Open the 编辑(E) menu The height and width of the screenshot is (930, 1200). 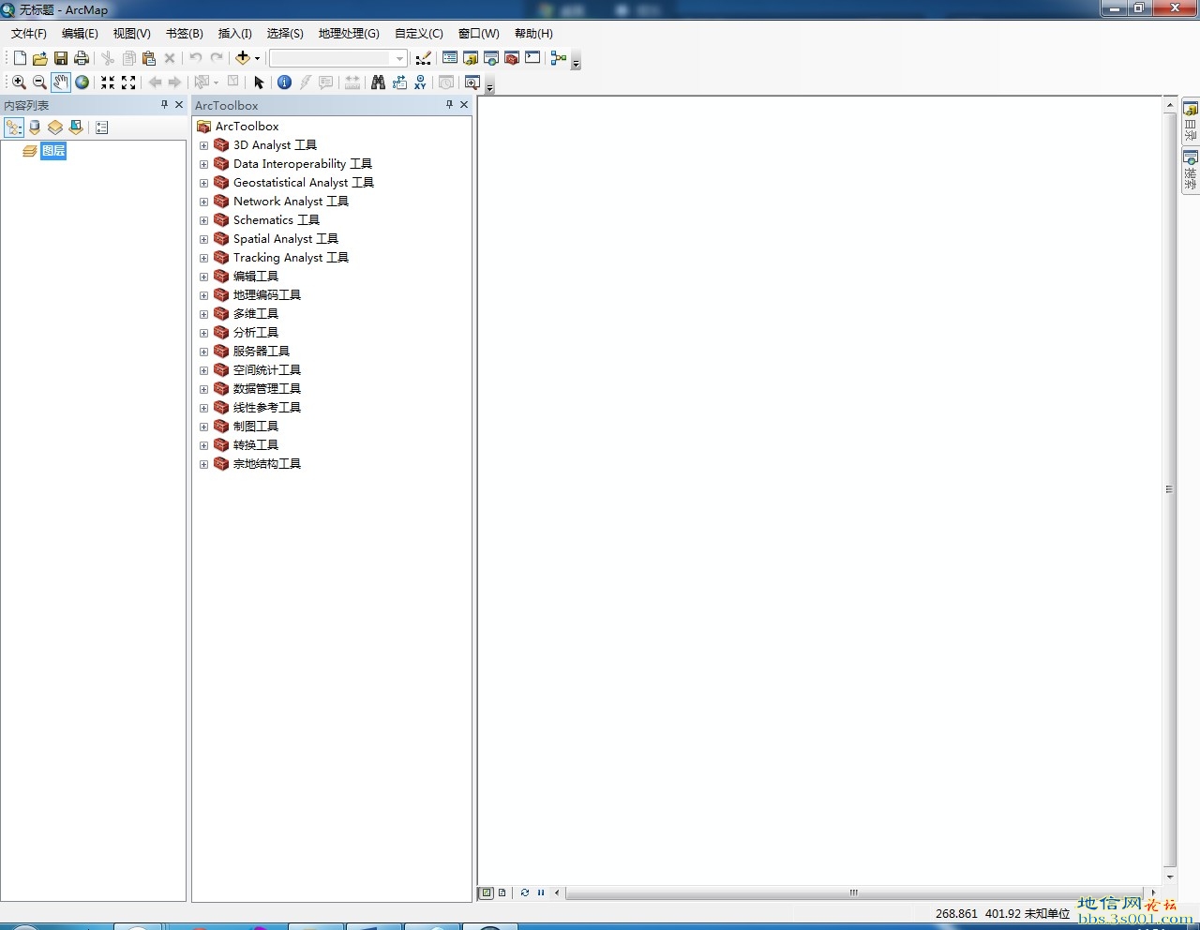[x=80, y=33]
